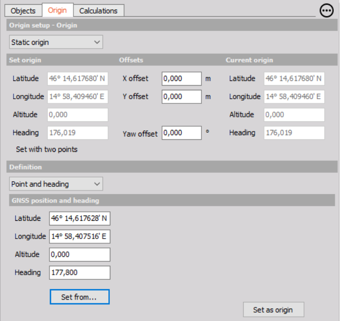Edit the GNSS Longitude field 14° 58,407516' E
The height and width of the screenshot is (321, 340).
(x=80, y=236)
